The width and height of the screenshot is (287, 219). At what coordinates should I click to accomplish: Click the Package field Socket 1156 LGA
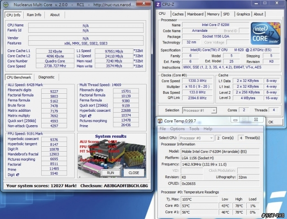pyautogui.click(x=216, y=36)
